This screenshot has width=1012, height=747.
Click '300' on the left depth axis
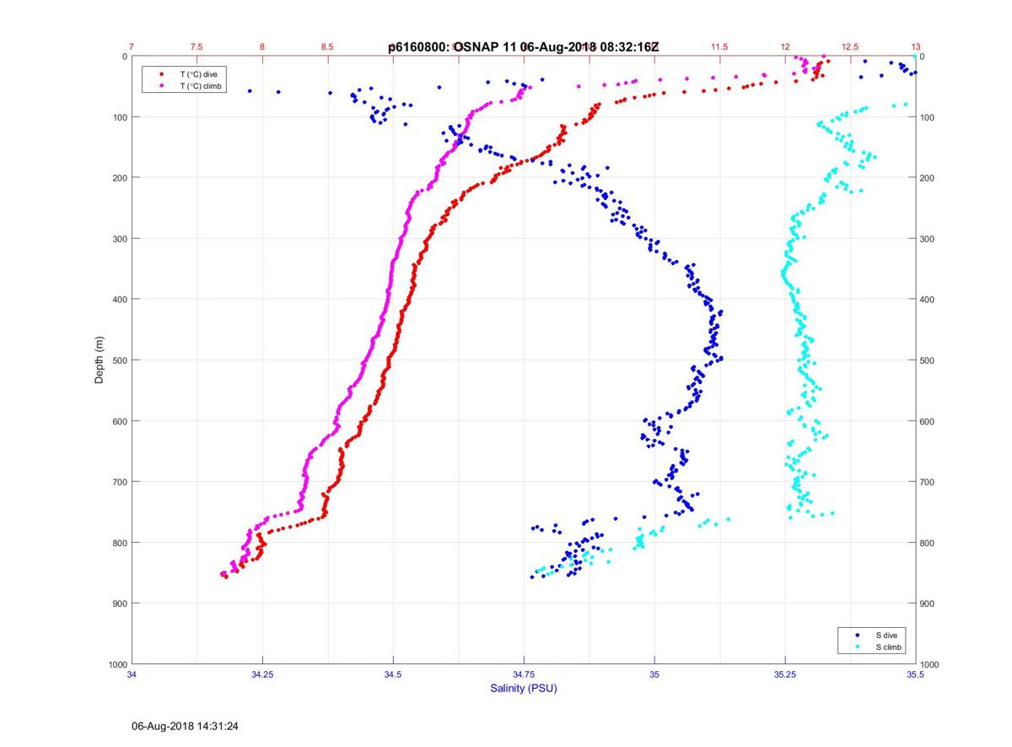119,239
